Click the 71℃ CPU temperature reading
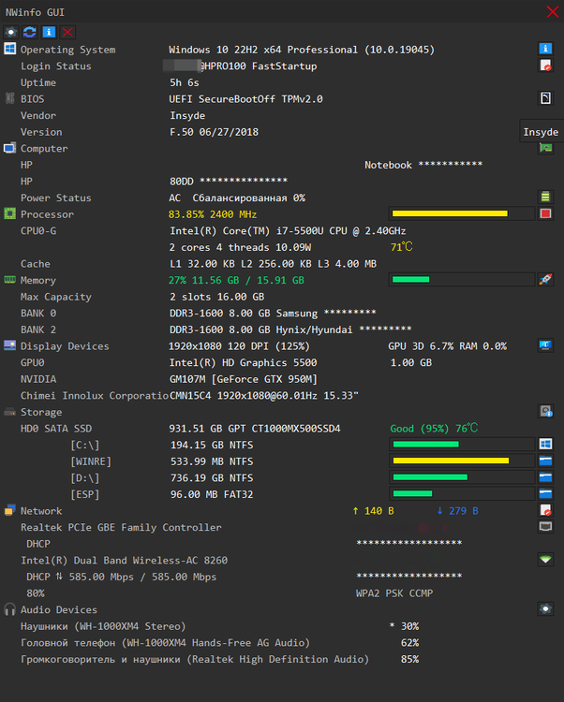This screenshot has width=564, height=702. pos(401,247)
